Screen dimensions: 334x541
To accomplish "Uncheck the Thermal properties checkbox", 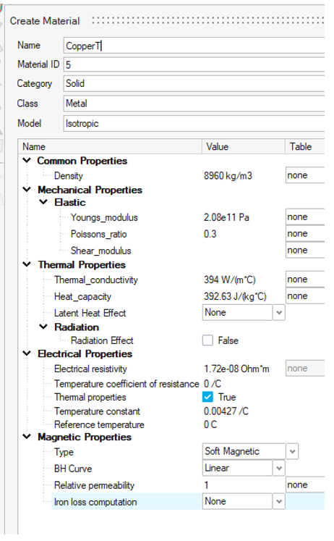I will (207, 397).
